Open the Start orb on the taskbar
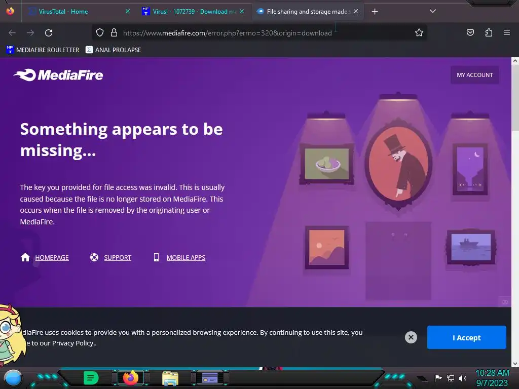519x389 pixels. pos(13,378)
